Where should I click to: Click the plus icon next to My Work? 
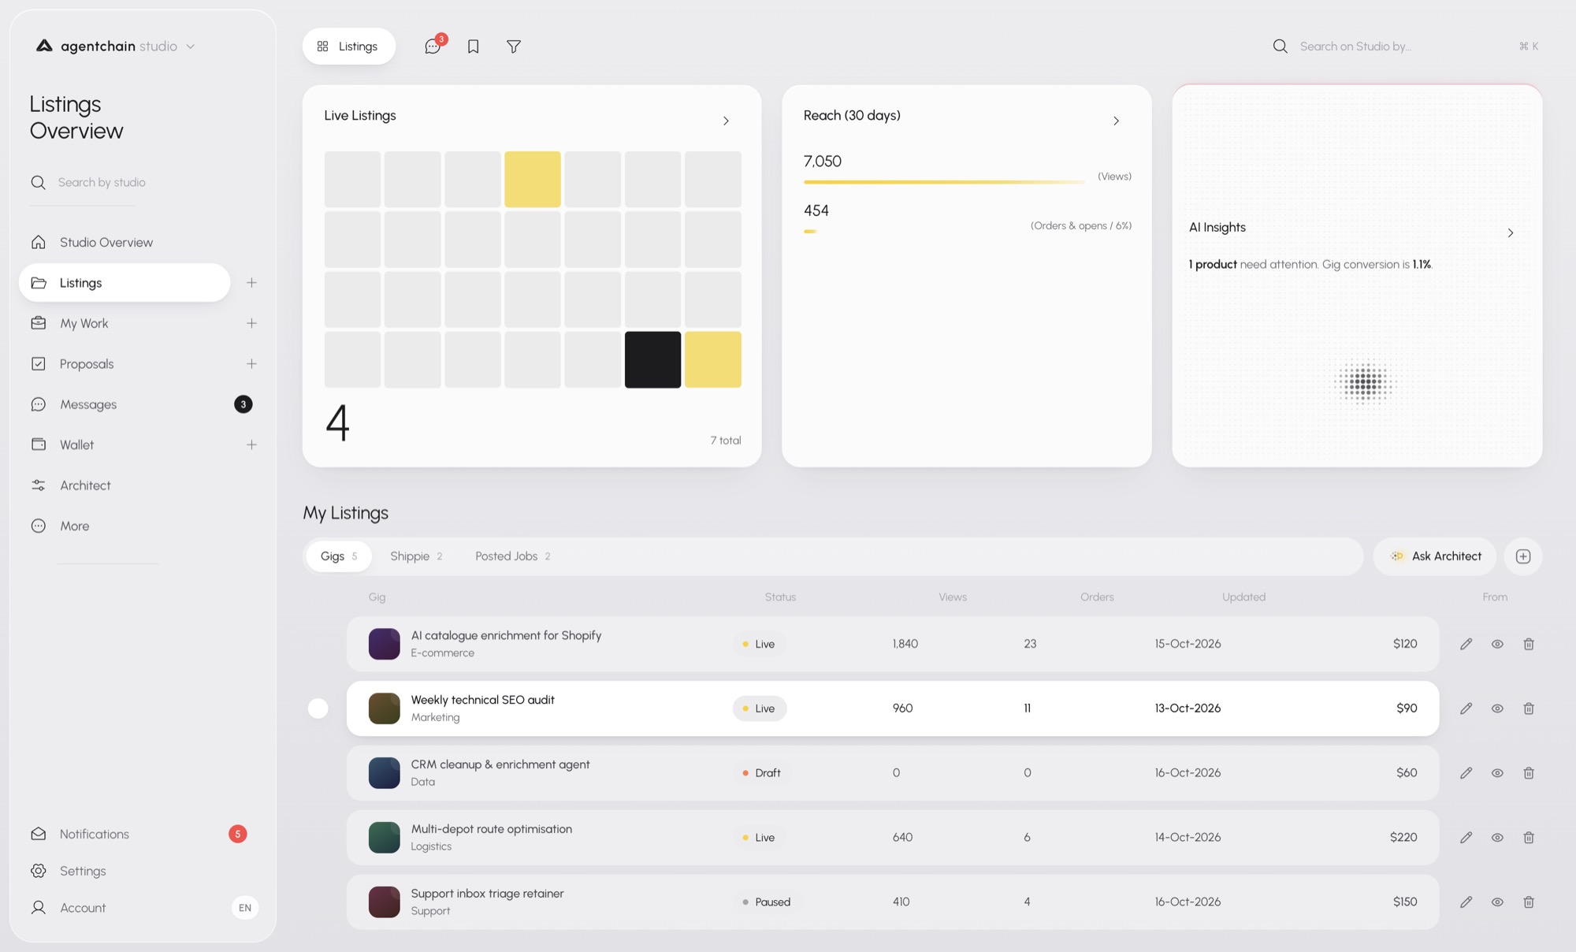251,323
